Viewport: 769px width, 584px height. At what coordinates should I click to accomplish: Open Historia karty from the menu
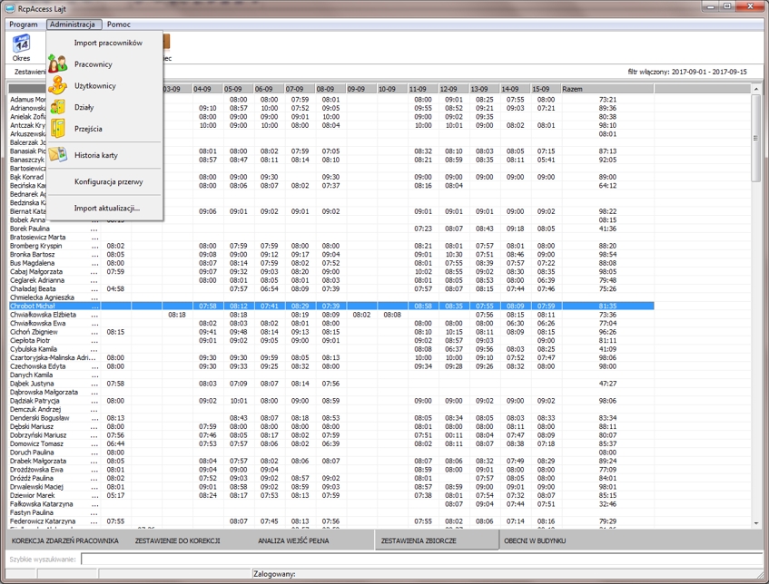coord(95,155)
